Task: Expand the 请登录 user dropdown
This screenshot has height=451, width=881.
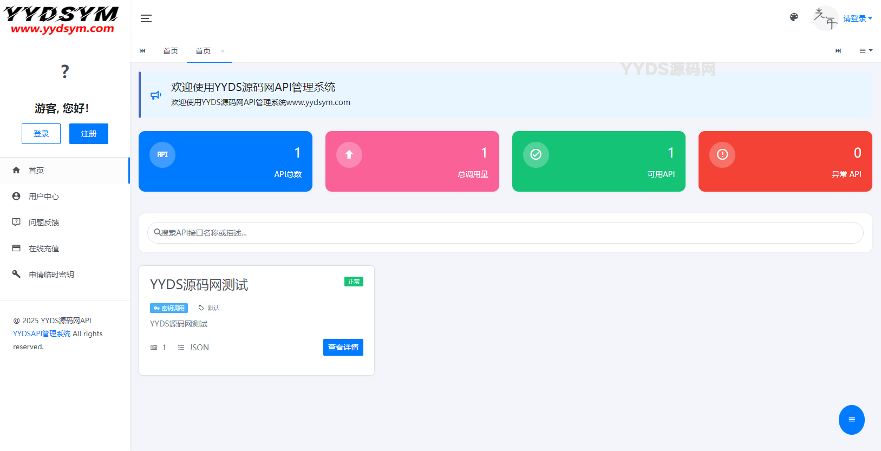Action: click(857, 18)
